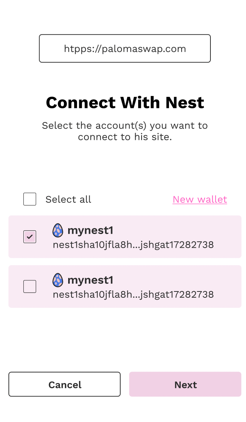Click the Select all text label
Screen dimensions: 246x422
68,199
